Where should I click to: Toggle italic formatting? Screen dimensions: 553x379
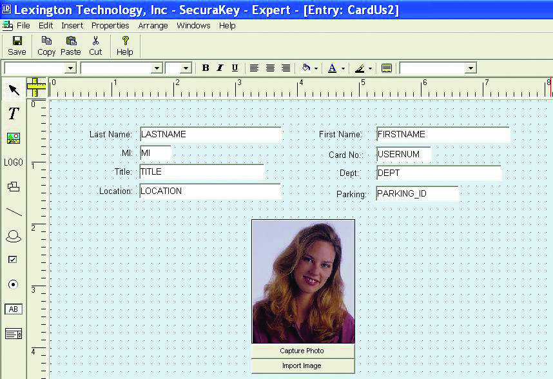click(221, 67)
